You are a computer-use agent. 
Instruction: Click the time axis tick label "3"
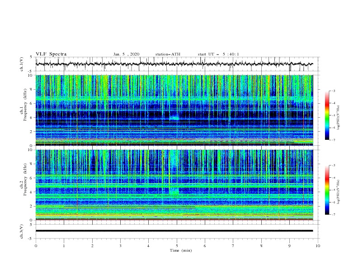tap(120, 246)
